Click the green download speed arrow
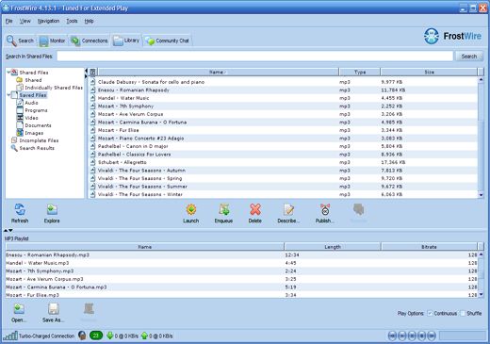Viewport: 490px width, 344px height. click(110, 336)
